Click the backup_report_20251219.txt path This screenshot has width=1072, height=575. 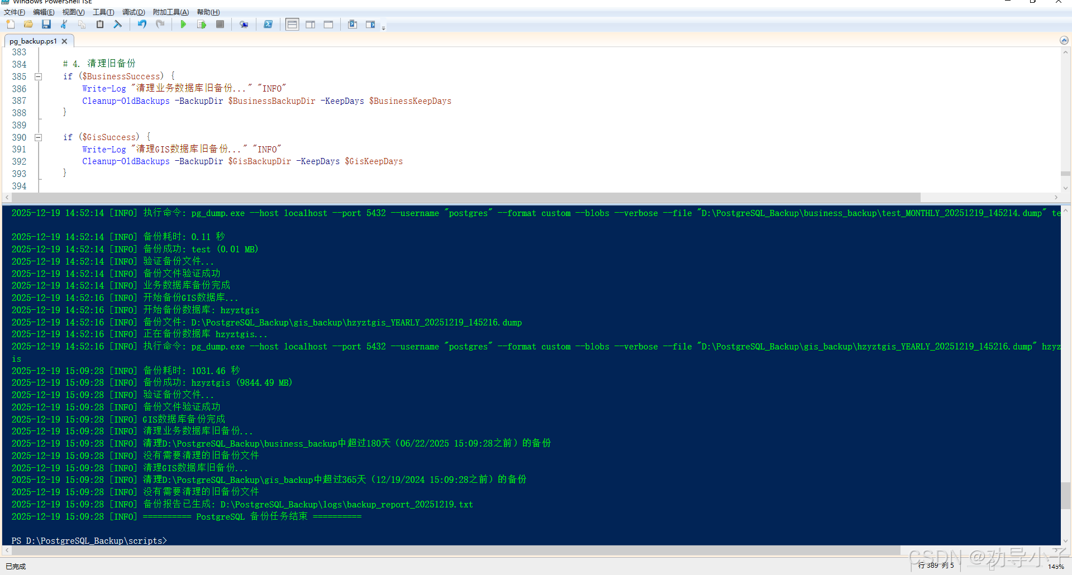[346, 505]
